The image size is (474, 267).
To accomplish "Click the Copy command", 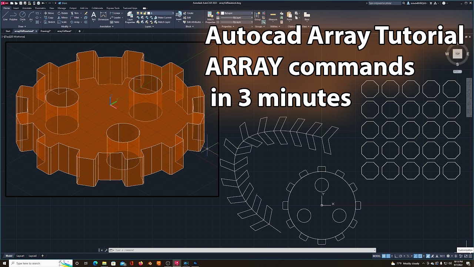I will pos(49,17).
